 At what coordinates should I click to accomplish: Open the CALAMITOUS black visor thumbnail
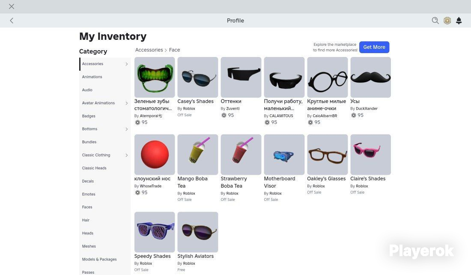(x=284, y=77)
